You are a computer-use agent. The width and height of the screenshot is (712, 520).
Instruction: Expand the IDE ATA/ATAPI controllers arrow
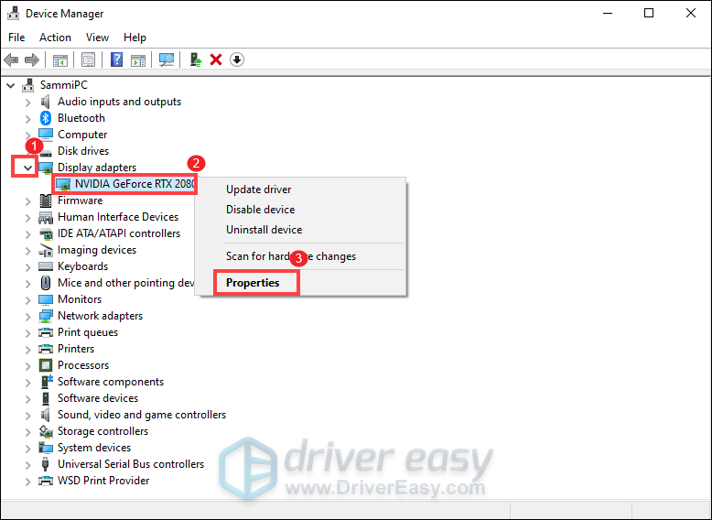click(x=27, y=234)
